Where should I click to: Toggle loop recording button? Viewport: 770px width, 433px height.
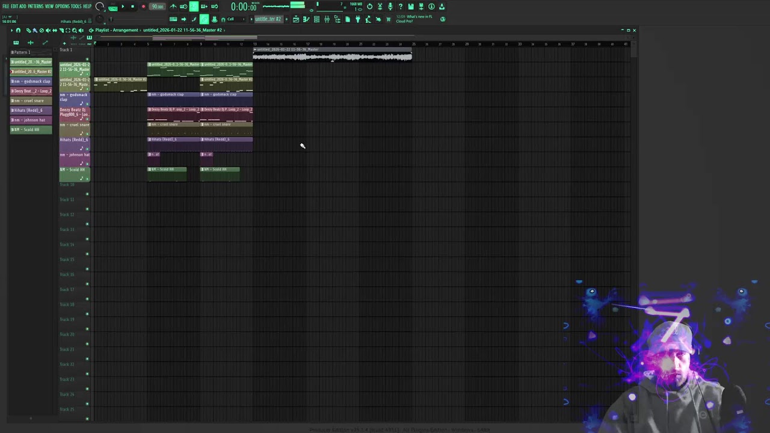click(214, 7)
